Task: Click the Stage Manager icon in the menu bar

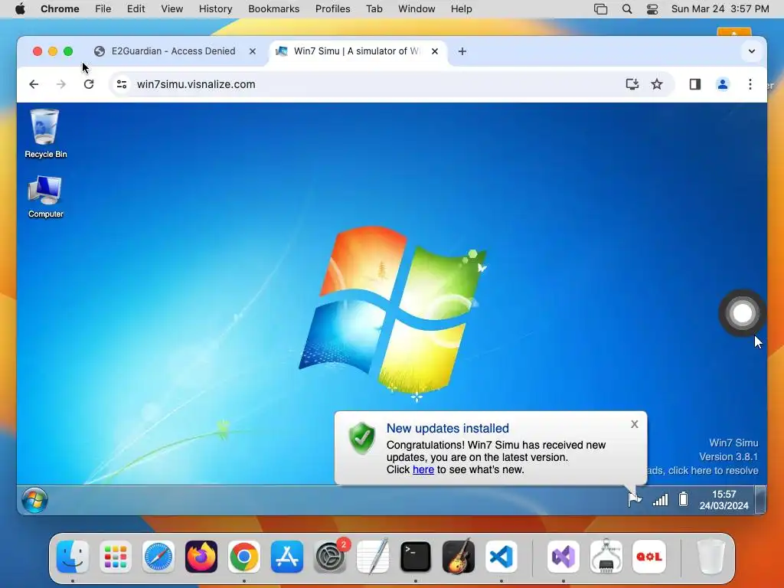Action: pos(600,9)
